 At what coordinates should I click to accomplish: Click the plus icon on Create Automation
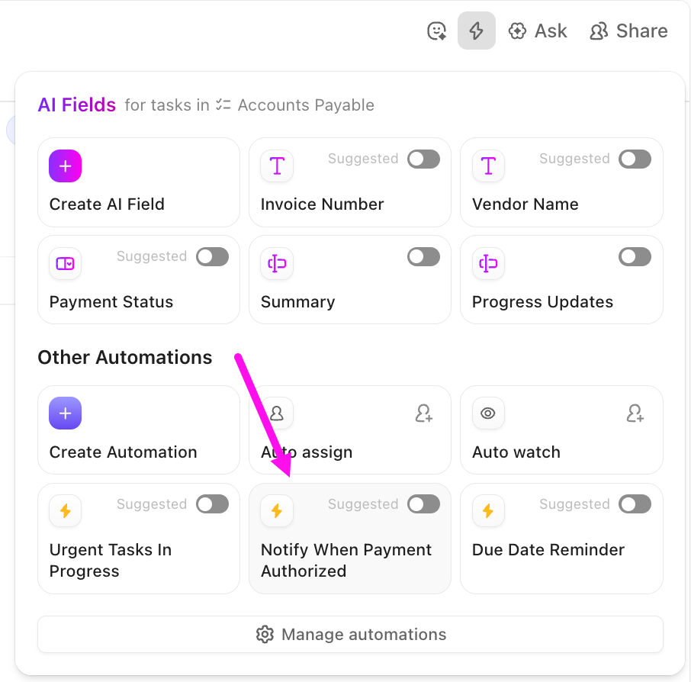pyautogui.click(x=65, y=413)
